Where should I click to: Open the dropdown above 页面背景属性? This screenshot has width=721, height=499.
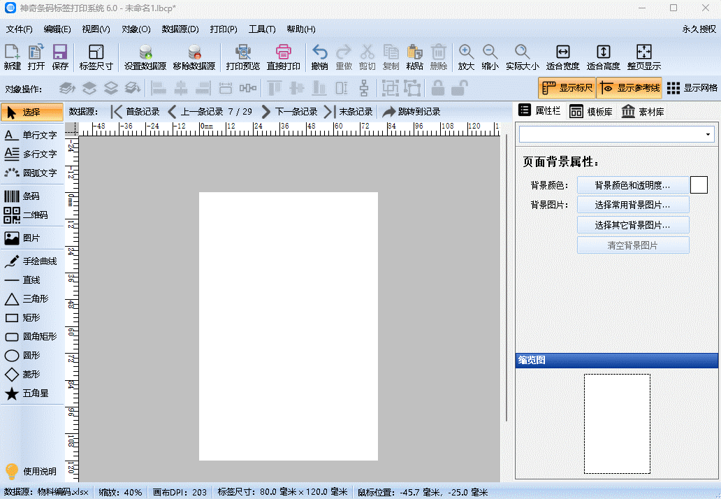point(616,133)
